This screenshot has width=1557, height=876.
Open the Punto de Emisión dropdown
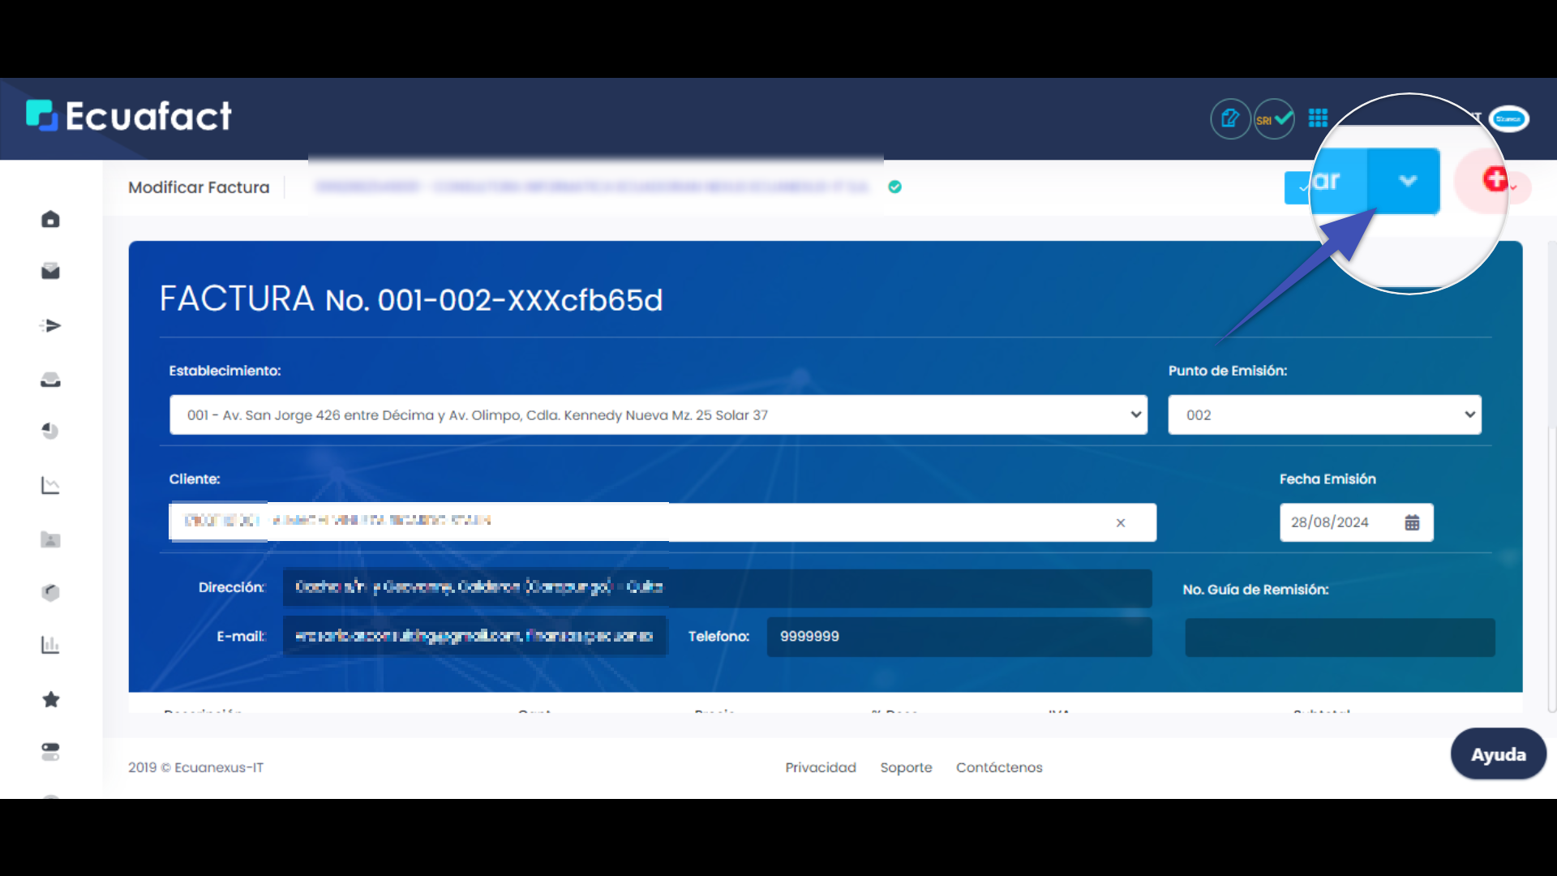pos(1324,415)
